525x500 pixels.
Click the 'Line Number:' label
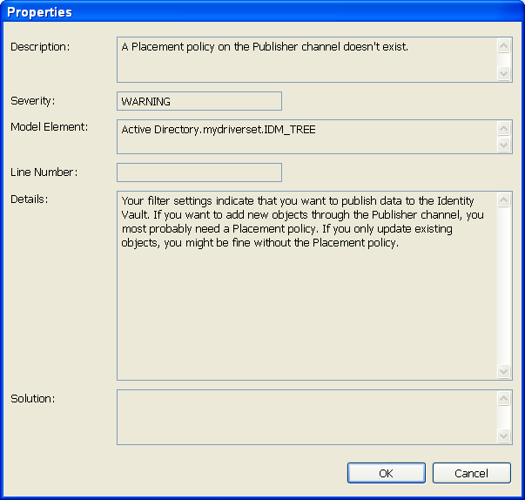[x=44, y=172]
